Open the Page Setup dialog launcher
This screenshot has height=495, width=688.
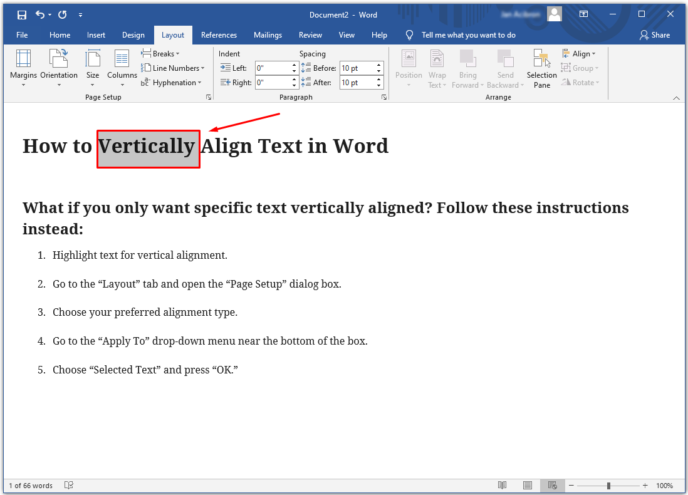(x=208, y=98)
